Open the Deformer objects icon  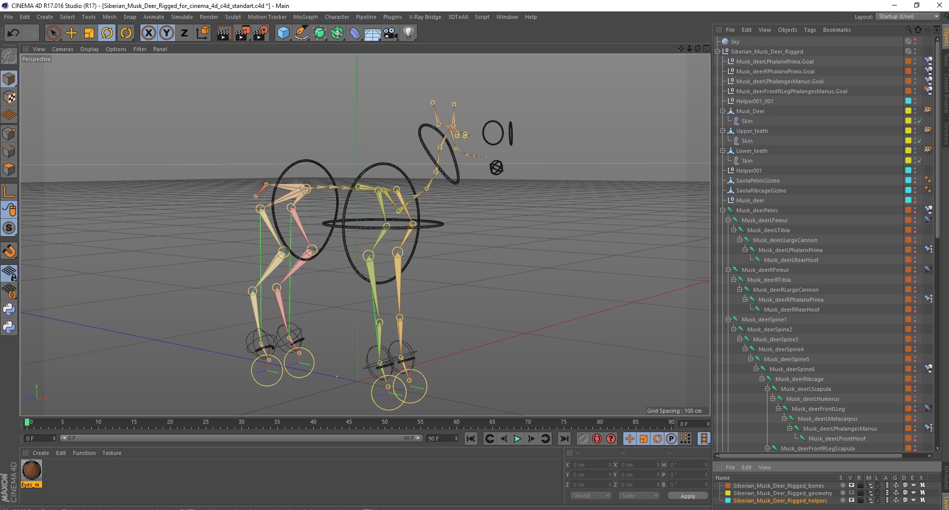(x=355, y=33)
